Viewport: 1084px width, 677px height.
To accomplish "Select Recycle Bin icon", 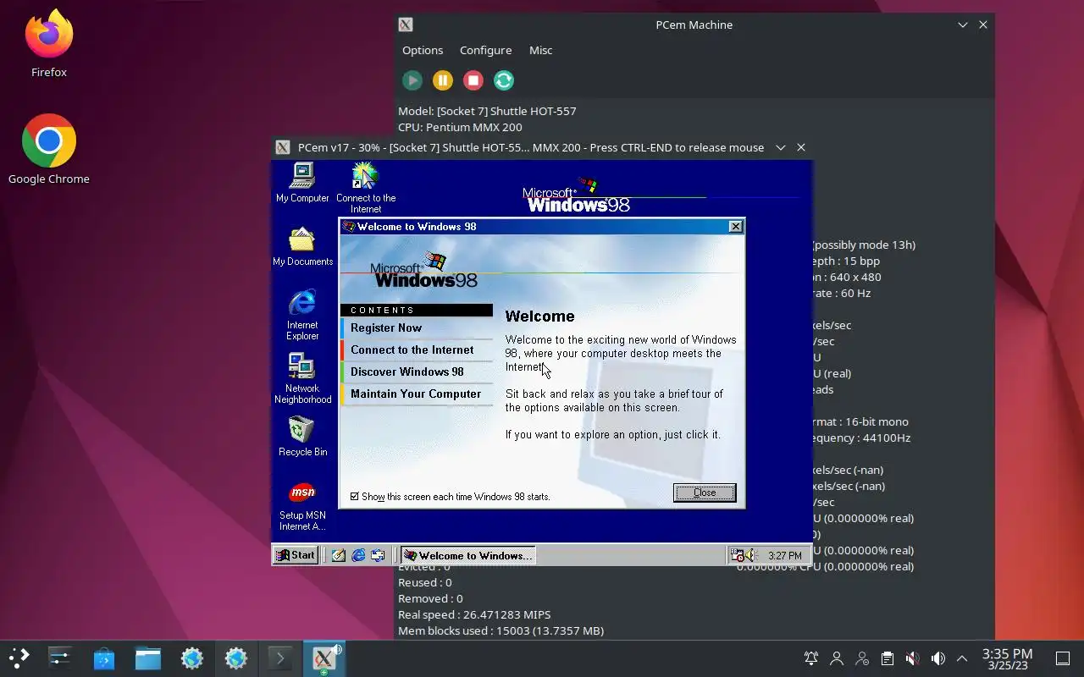I will pos(302,437).
